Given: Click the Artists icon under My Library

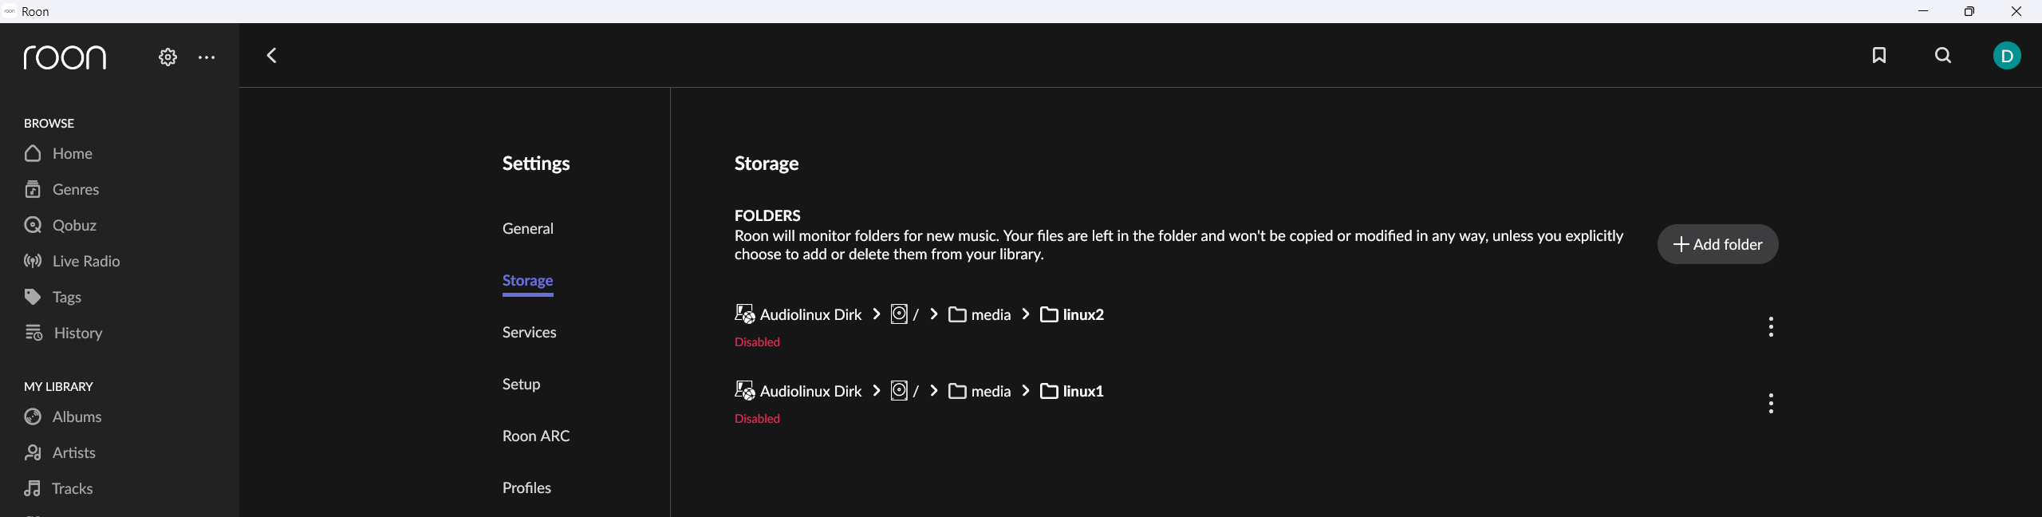Looking at the screenshot, I should [33, 452].
